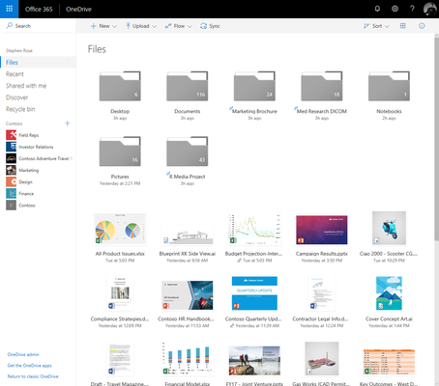Click the OneDrive admin link
The height and width of the screenshot is (386, 439).
(x=23, y=354)
